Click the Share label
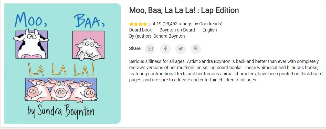 [135, 48]
